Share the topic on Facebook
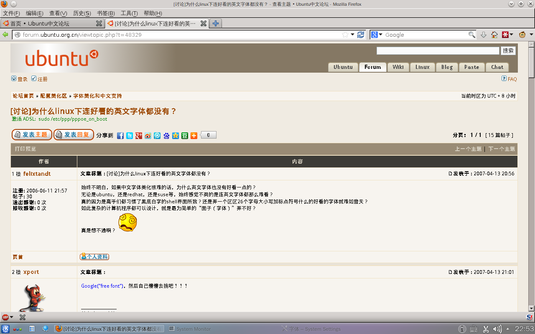Image resolution: width=535 pixels, height=334 pixels. pyautogui.click(x=120, y=135)
